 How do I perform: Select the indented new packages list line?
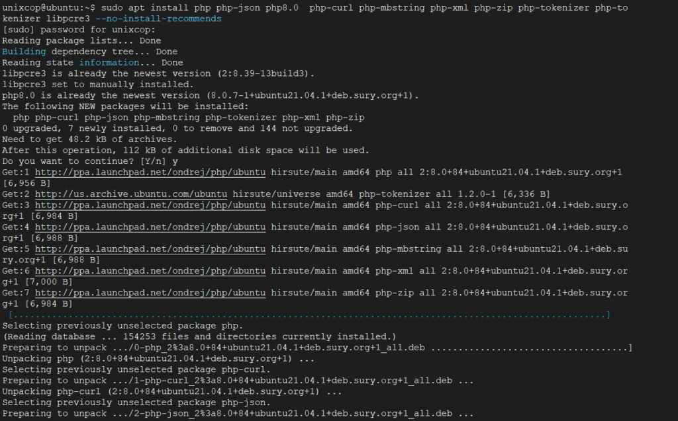tap(189, 118)
